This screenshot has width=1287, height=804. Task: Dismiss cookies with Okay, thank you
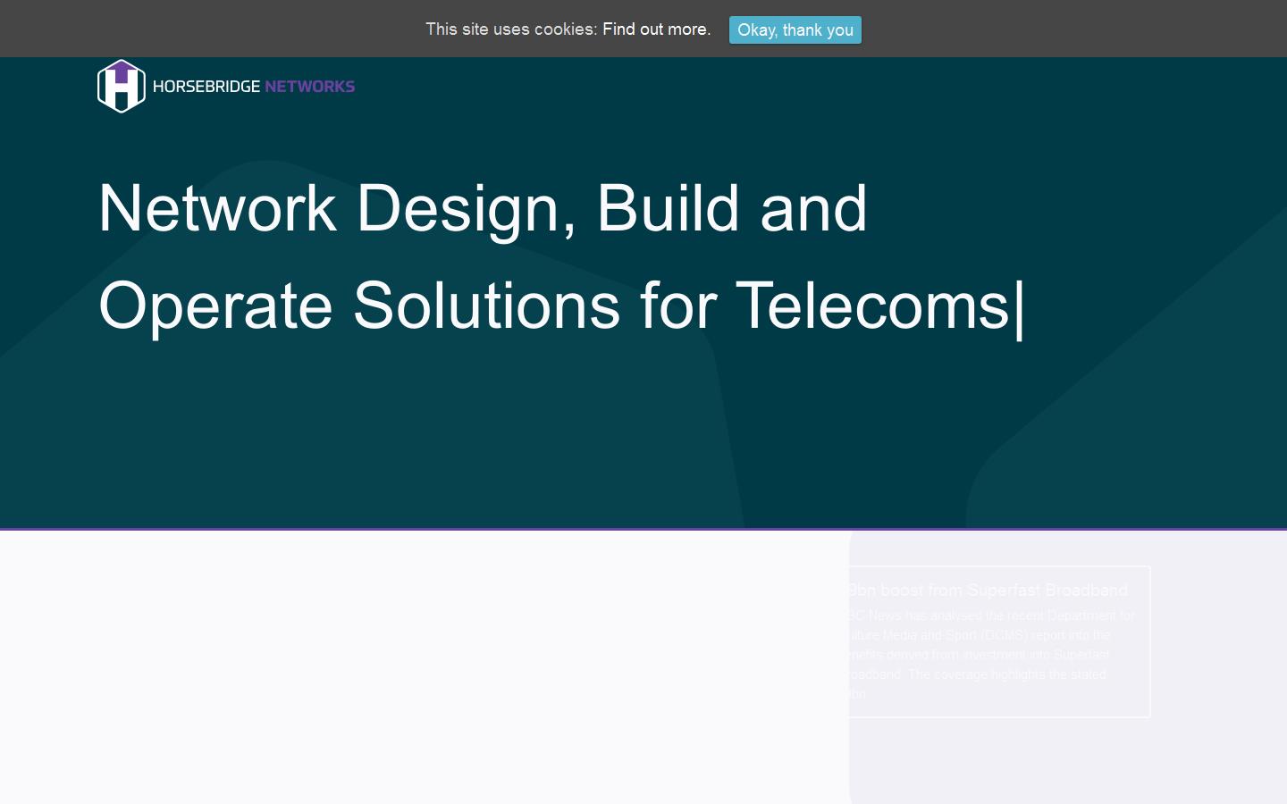[x=795, y=30]
